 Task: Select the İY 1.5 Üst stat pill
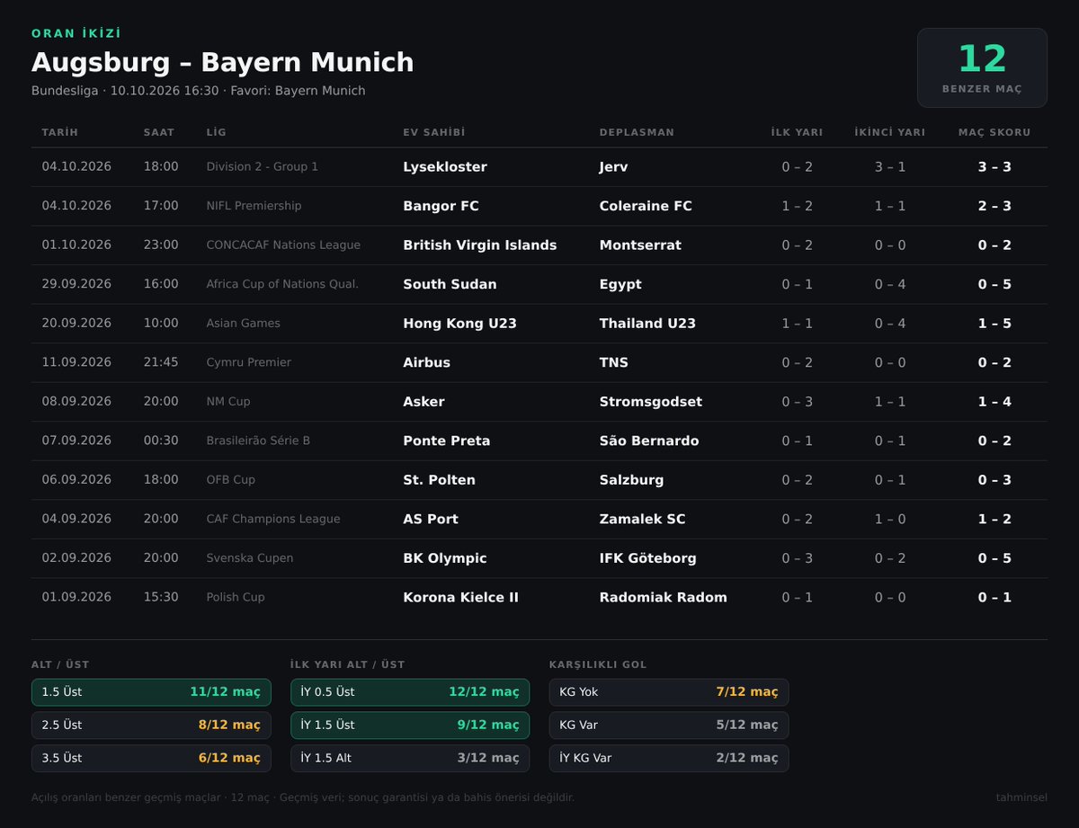(x=410, y=725)
